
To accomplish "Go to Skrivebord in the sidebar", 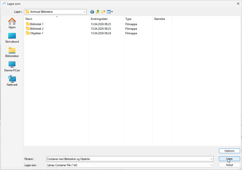I will [x=12, y=38].
